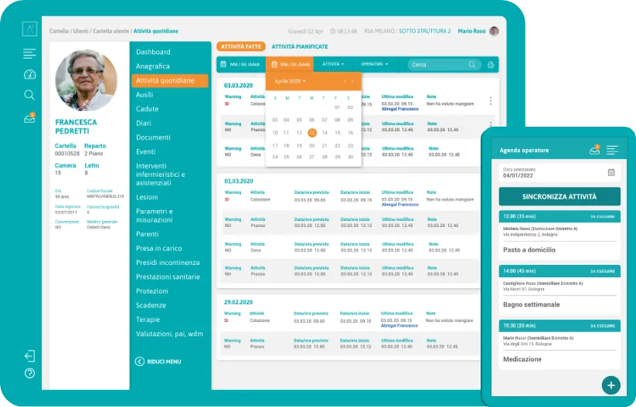Image resolution: width=636 pixels, height=407 pixels.
Task: Tap the round plus add button
Action: click(x=611, y=385)
